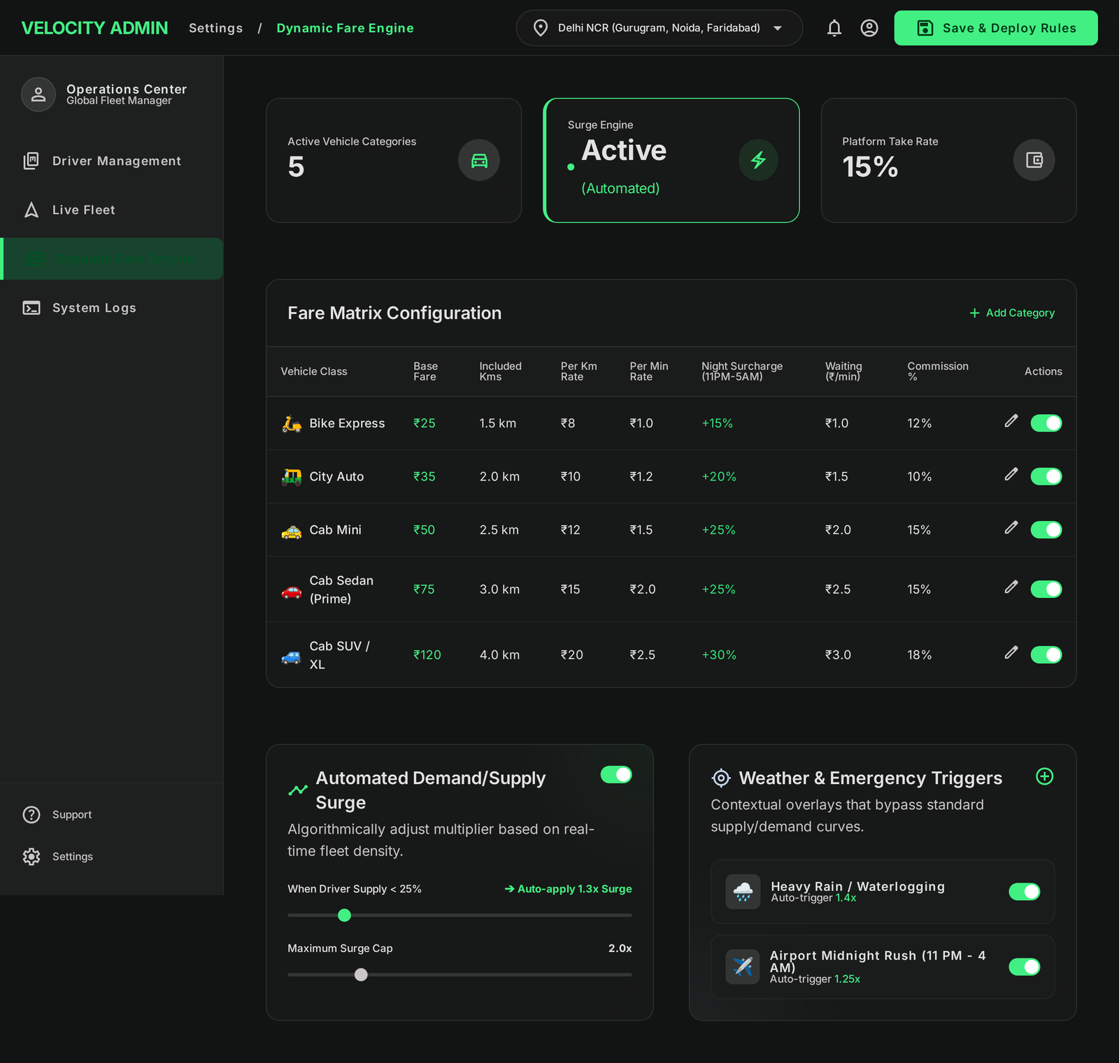Toggle the Heavy Rain / Waterlogging trigger
Image resolution: width=1119 pixels, height=1063 pixels.
click(1025, 892)
